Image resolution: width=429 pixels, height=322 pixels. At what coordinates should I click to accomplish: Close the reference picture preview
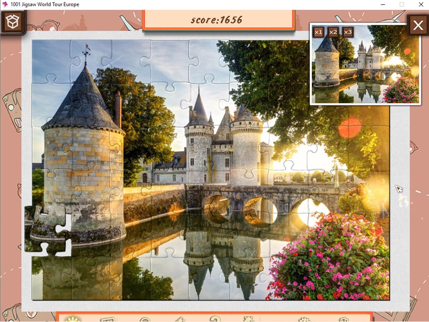(x=418, y=25)
